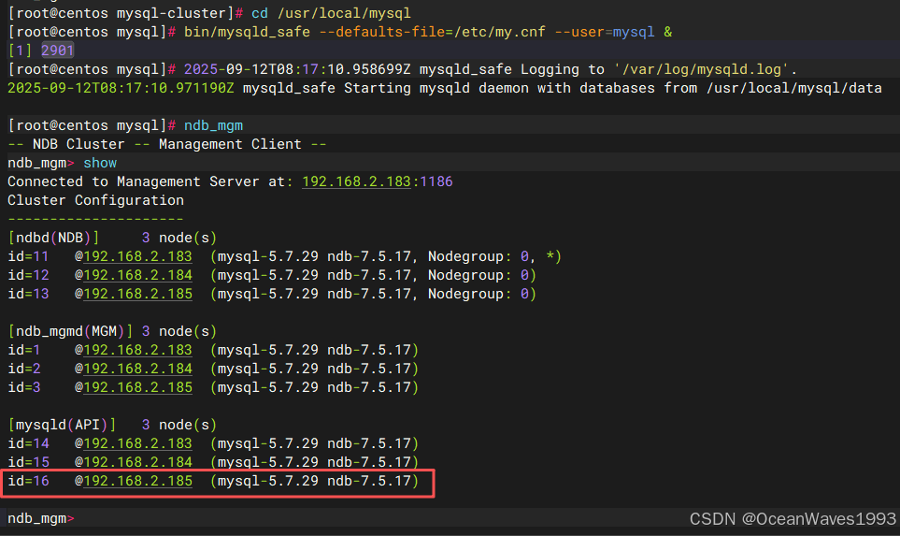Click the '--user=mysql' argument

(x=605, y=32)
